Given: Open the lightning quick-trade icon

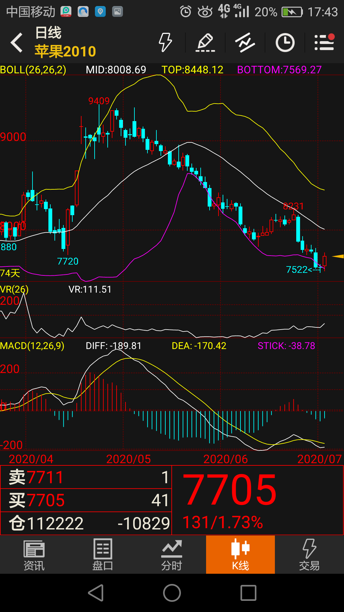Looking at the screenshot, I should point(165,42).
